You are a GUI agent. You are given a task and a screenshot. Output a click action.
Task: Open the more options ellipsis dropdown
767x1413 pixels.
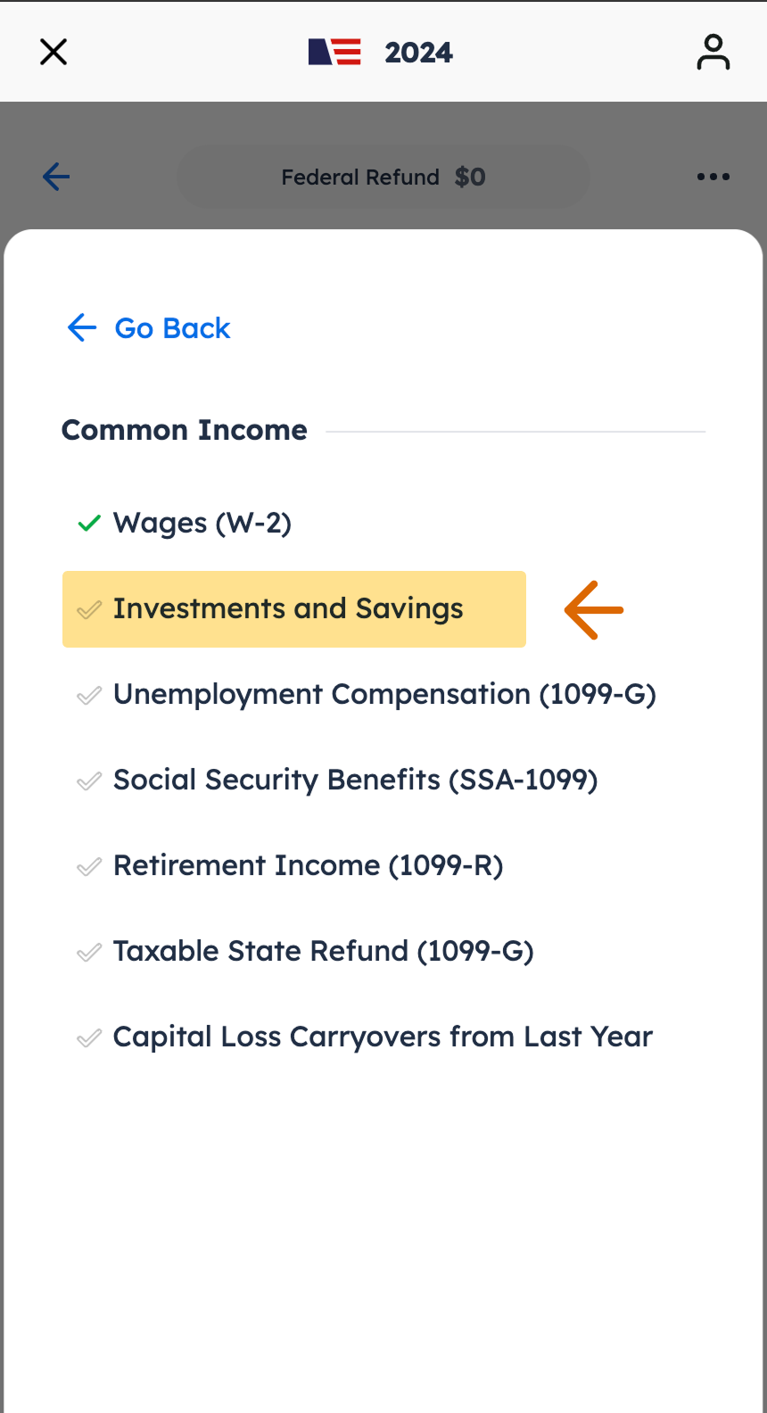tap(713, 177)
